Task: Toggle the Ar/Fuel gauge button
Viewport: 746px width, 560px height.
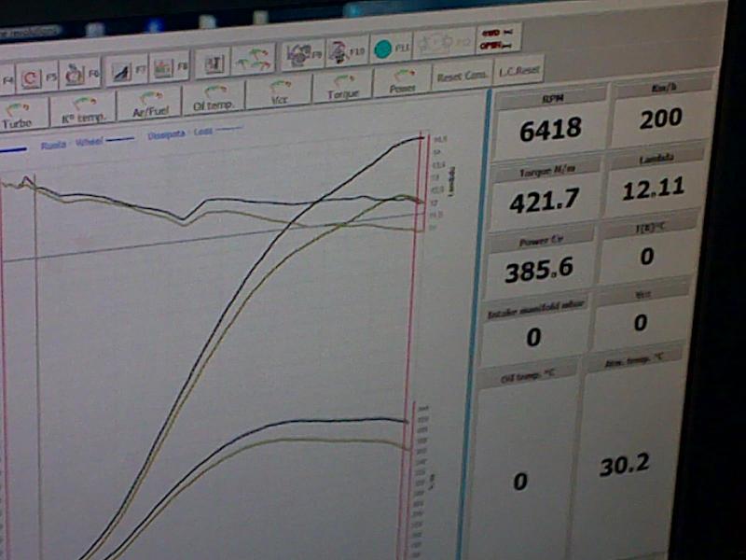Action: pyautogui.click(x=149, y=103)
